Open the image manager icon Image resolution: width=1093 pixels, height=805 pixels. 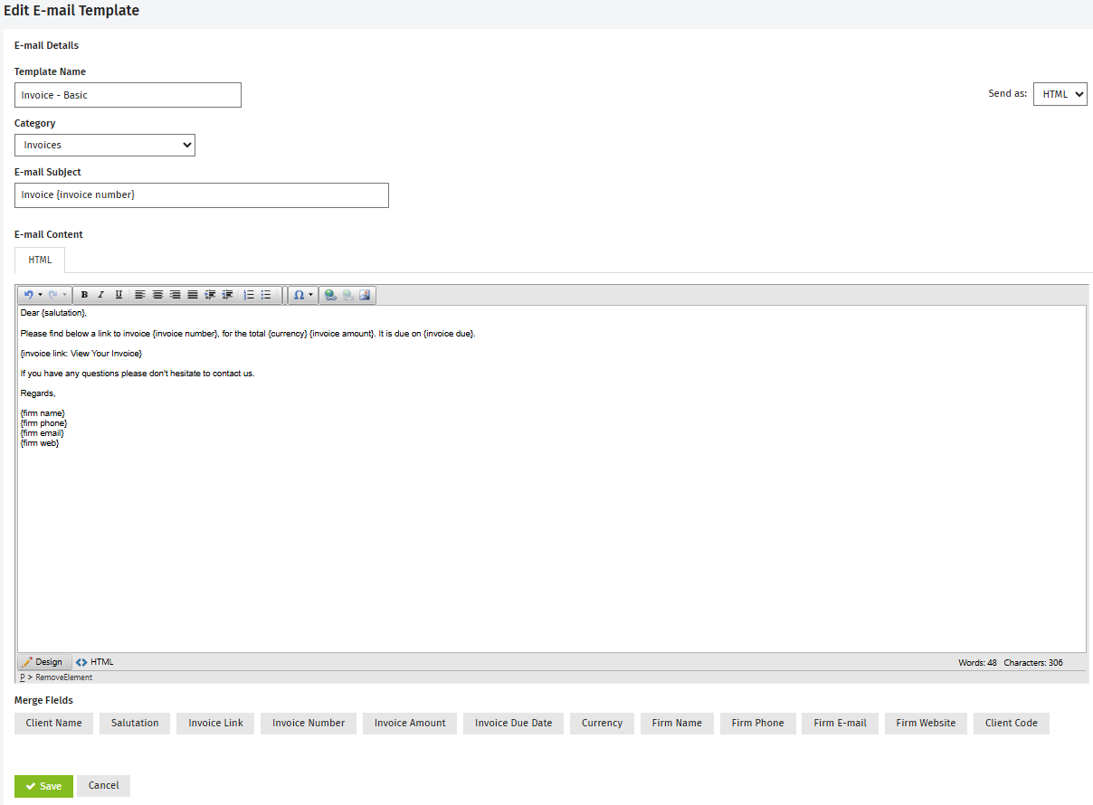click(x=365, y=295)
